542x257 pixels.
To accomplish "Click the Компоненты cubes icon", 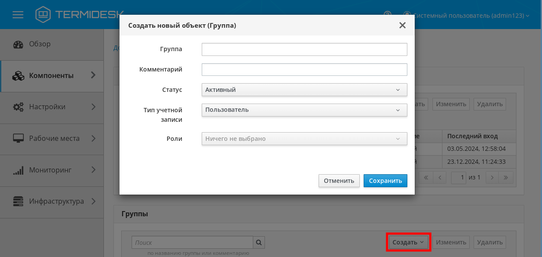I will pyautogui.click(x=18, y=76).
